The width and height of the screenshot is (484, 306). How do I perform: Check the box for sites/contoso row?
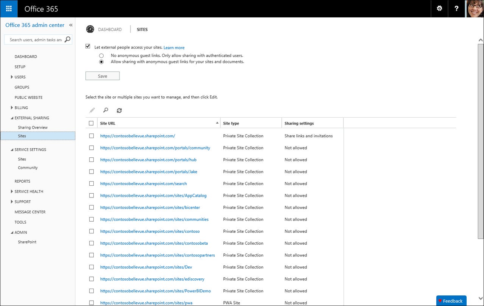point(91,231)
